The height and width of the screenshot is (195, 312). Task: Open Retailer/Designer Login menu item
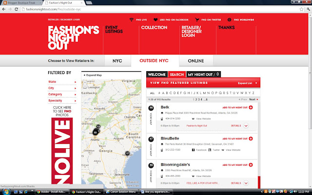point(192,31)
